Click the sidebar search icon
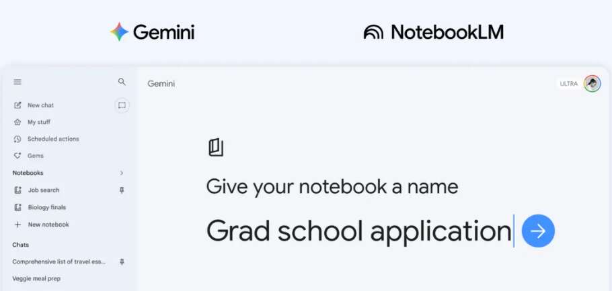This screenshot has width=612, height=291. (x=122, y=82)
